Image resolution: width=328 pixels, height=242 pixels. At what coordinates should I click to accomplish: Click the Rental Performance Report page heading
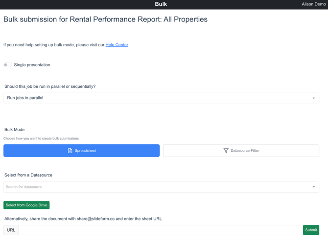click(105, 20)
